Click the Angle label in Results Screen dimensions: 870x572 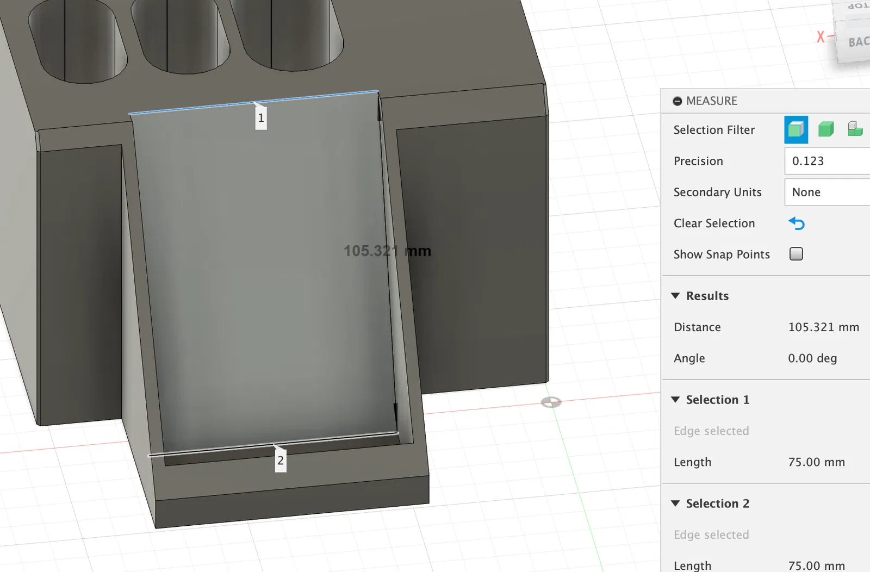tap(689, 358)
